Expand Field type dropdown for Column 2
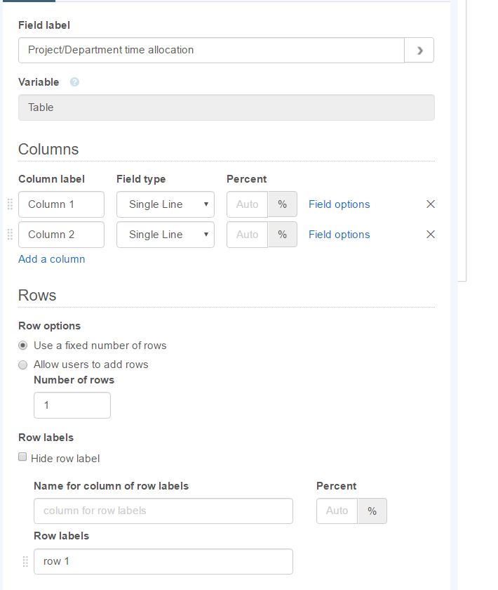Screen dimensions: 498x590 click(x=166, y=235)
